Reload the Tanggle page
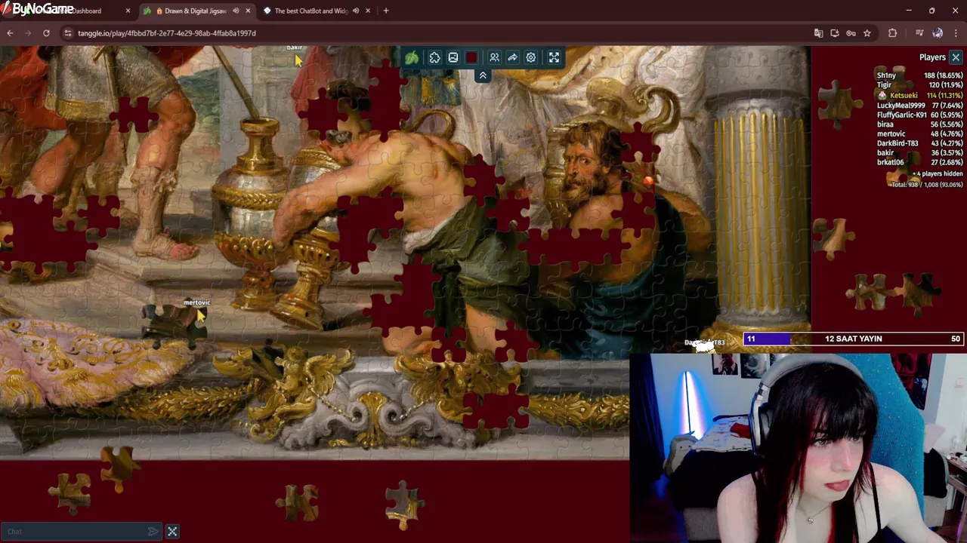This screenshot has height=543, width=967. coord(46,33)
